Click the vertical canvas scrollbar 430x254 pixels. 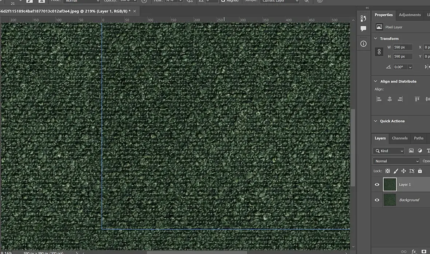pos(353,148)
